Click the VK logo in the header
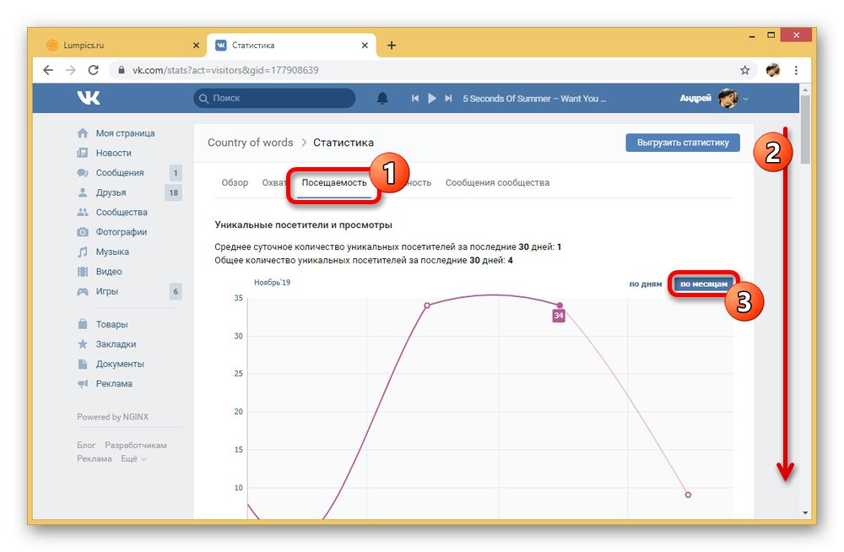The height and width of the screenshot is (552, 844). [x=89, y=98]
